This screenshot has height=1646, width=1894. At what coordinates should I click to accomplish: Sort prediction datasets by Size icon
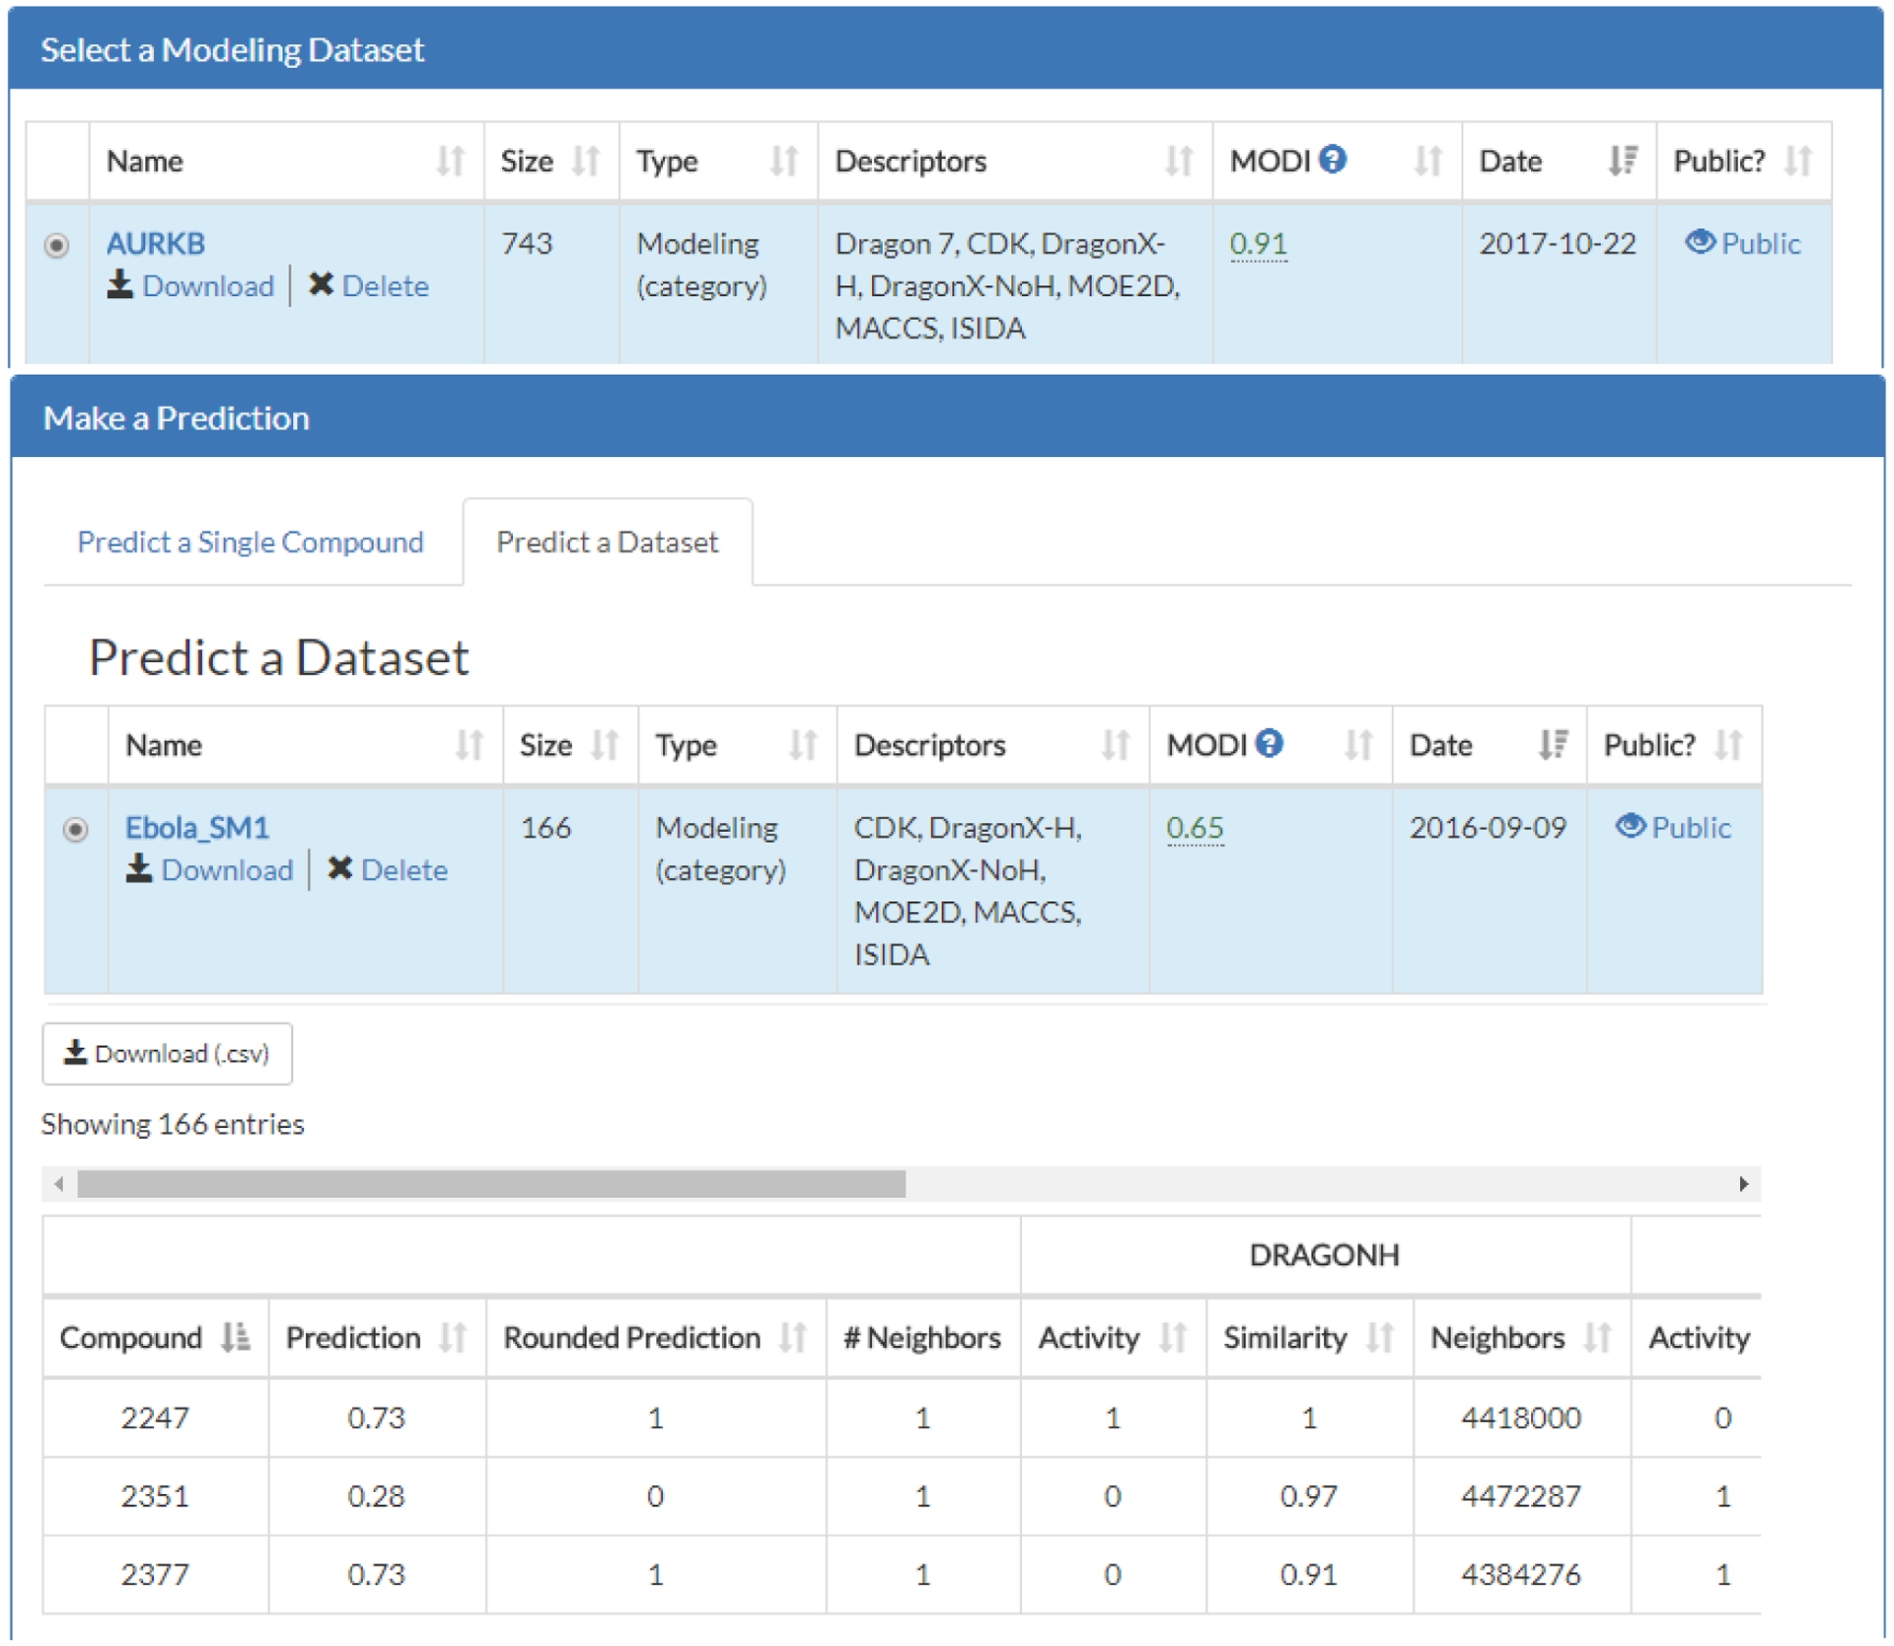click(x=605, y=745)
